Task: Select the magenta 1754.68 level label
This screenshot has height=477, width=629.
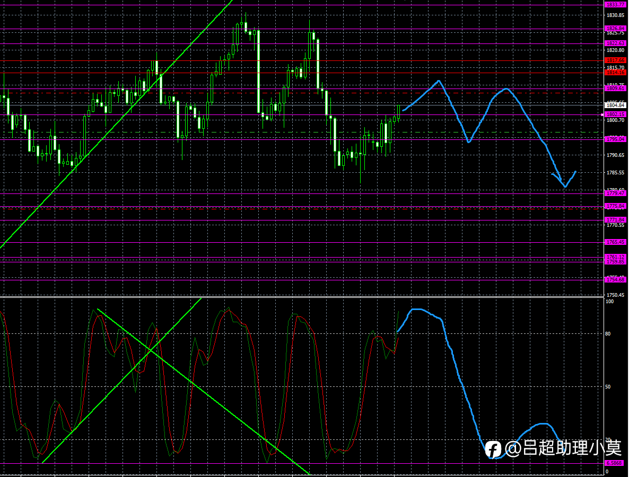Action: [x=615, y=279]
